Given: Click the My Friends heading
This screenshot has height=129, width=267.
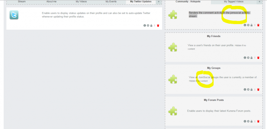Looking at the screenshot, I should click(x=214, y=36).
